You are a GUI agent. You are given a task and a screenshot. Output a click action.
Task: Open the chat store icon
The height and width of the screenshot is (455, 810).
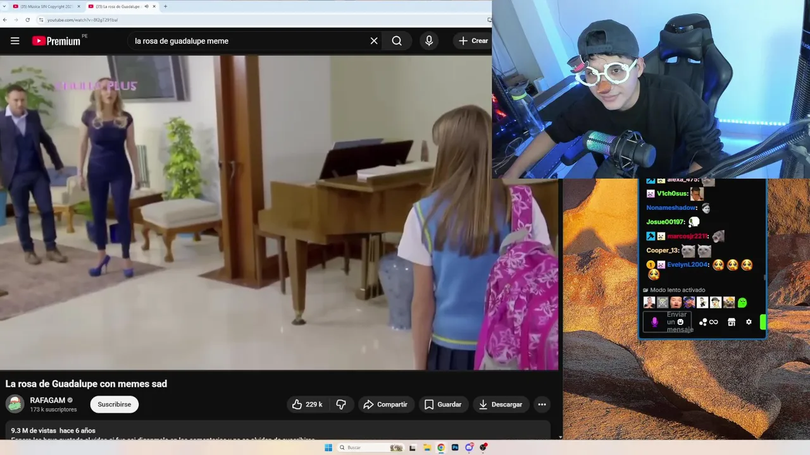[x=732, y=322]
